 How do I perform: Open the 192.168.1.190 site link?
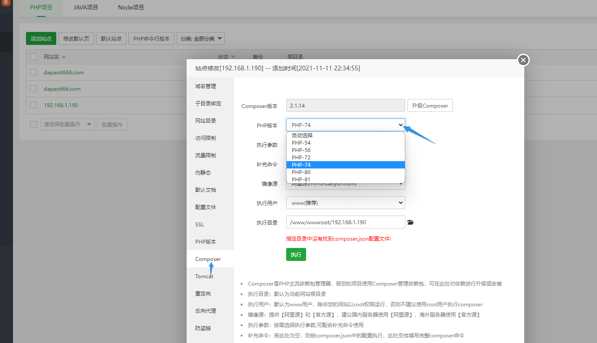tap(61, 105)
